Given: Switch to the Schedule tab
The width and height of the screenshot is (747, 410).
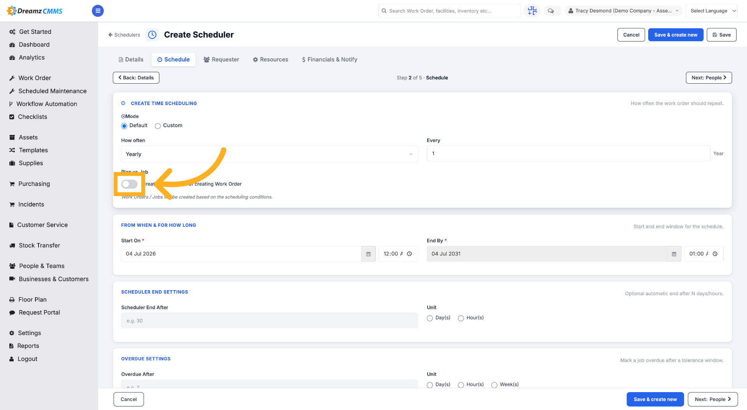Looking at the screenshot, I should (174, 60).
